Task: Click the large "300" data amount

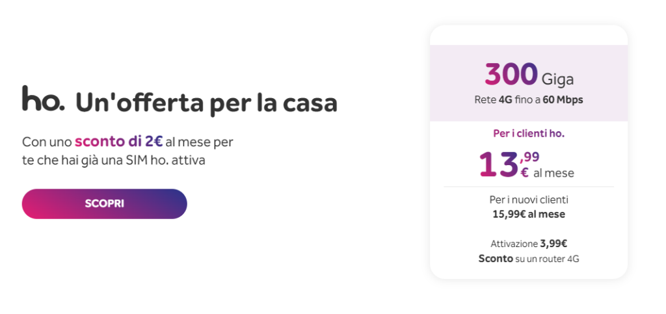Action: 511,75
